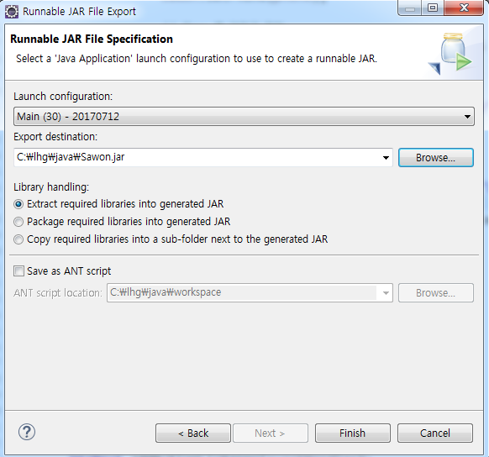Click the runnable JAR jar icon
The width and height of the screenshot is (489, 457).
point(450,54)
